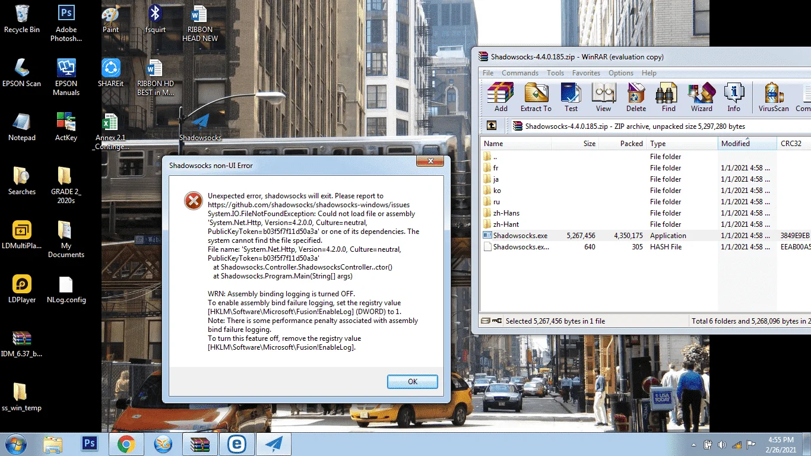Screen dimensions: 811x456
Task: Open the Options menu in WinRAR
Action: point(621,73)
